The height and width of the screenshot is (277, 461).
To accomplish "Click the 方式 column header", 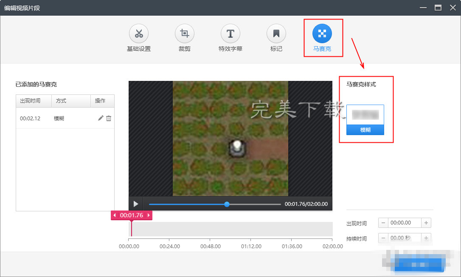I will 71,101.
